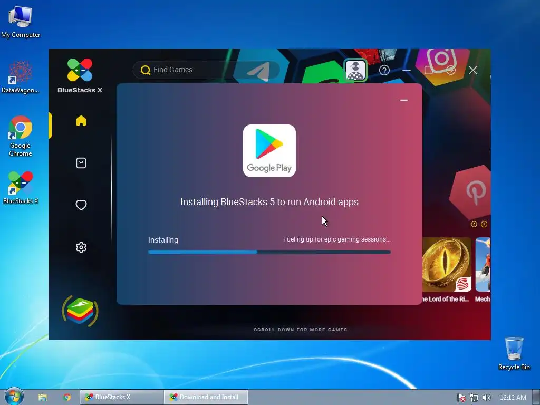540x405 pixels.
Task: Click the 'Installing' status label
Action: pos(163,240)
